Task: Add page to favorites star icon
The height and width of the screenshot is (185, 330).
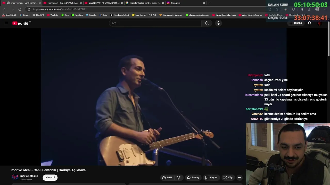Action: (x=277, y=9)
